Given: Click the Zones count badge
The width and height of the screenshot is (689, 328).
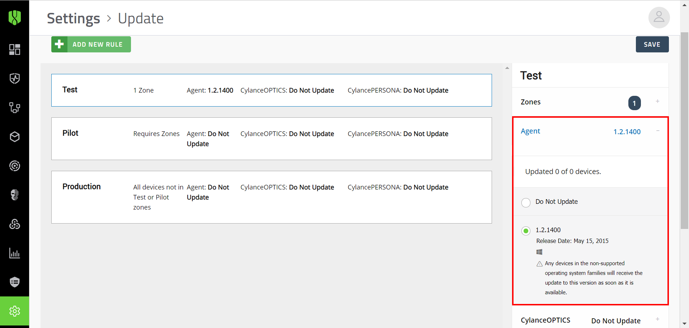Looking at the screenshot, I should pos(634,103).
